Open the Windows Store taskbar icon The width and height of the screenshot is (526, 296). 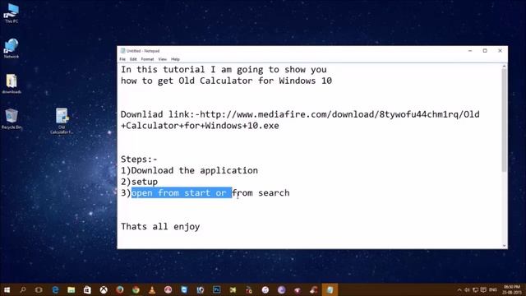[87, 290]
